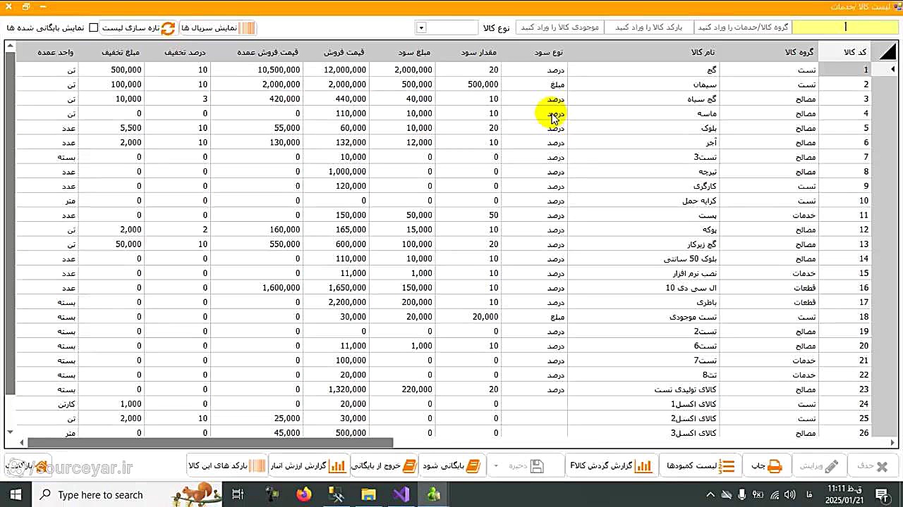This screenshot has width=903, height=507.
Task: Select product name پوکه cell
Action: pos(643,230)
